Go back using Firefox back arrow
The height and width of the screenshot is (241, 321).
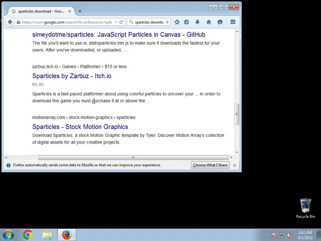[x=10, y=22]
